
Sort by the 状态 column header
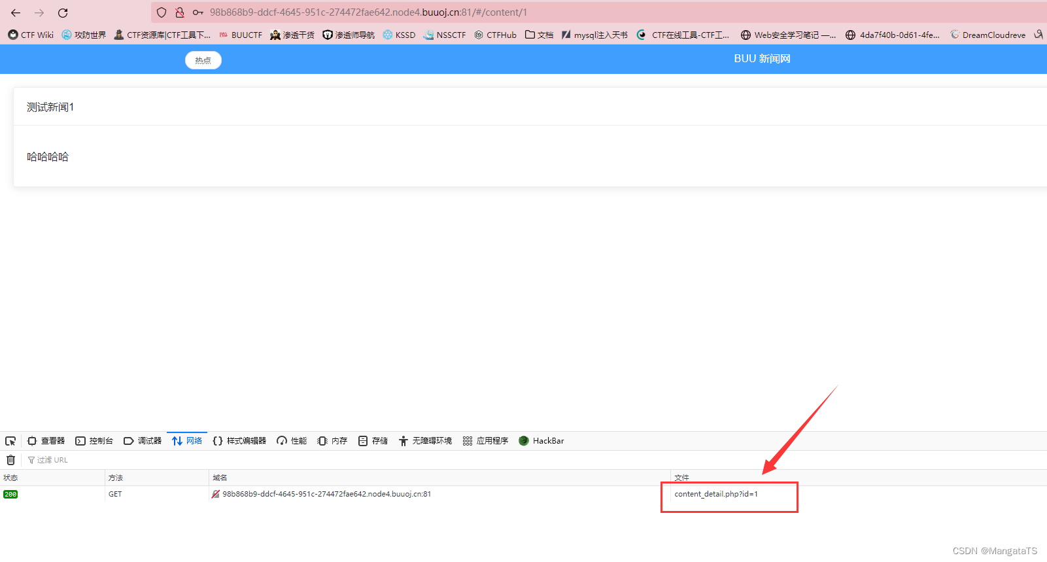[52, 478]
